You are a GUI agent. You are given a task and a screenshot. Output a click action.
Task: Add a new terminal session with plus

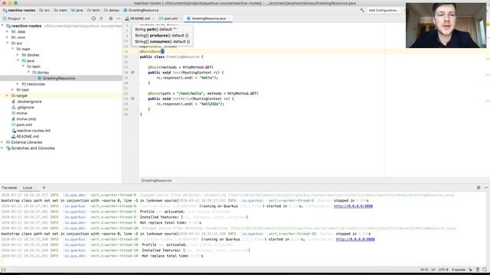44,187
